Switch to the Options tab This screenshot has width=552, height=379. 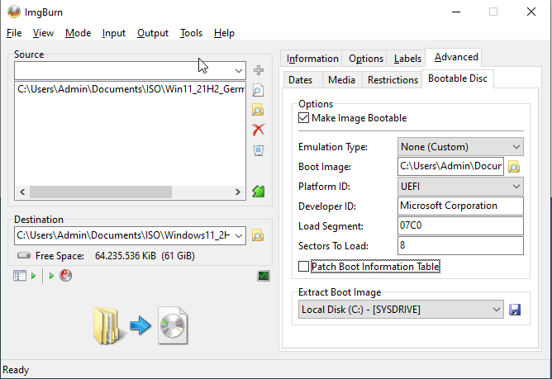366,59
